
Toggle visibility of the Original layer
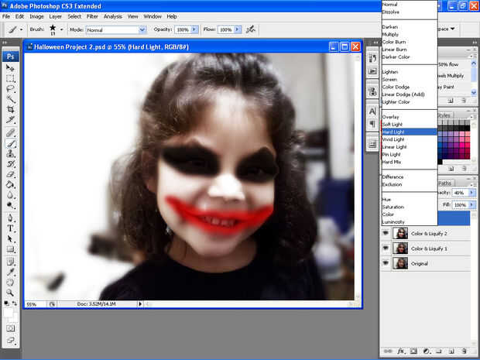(x=386, y=264)
